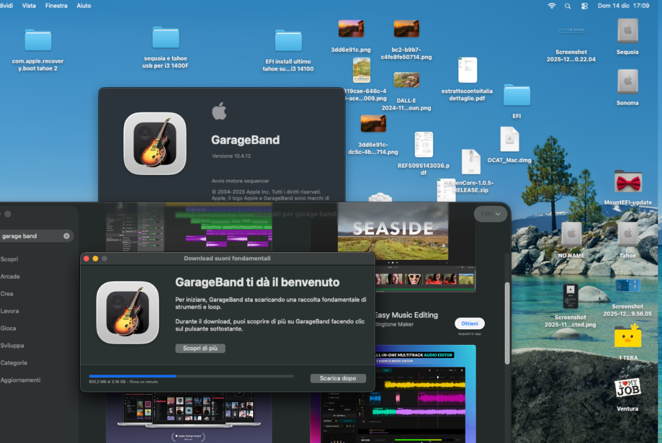Select the 1 TERA duck icon
Image resolution: width=662 pixels, height=443 pixels.
[628, 337]
